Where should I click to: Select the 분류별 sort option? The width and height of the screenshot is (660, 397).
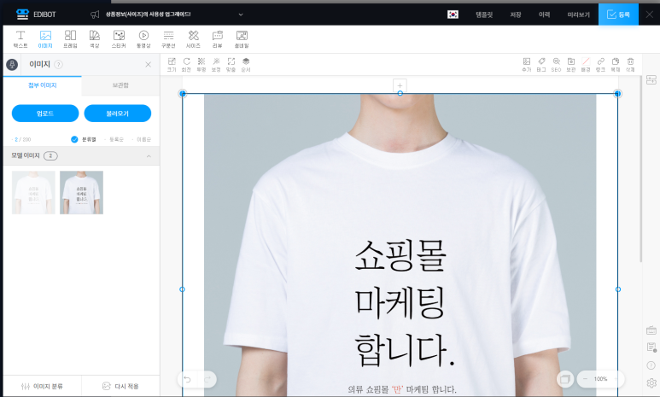84,139
